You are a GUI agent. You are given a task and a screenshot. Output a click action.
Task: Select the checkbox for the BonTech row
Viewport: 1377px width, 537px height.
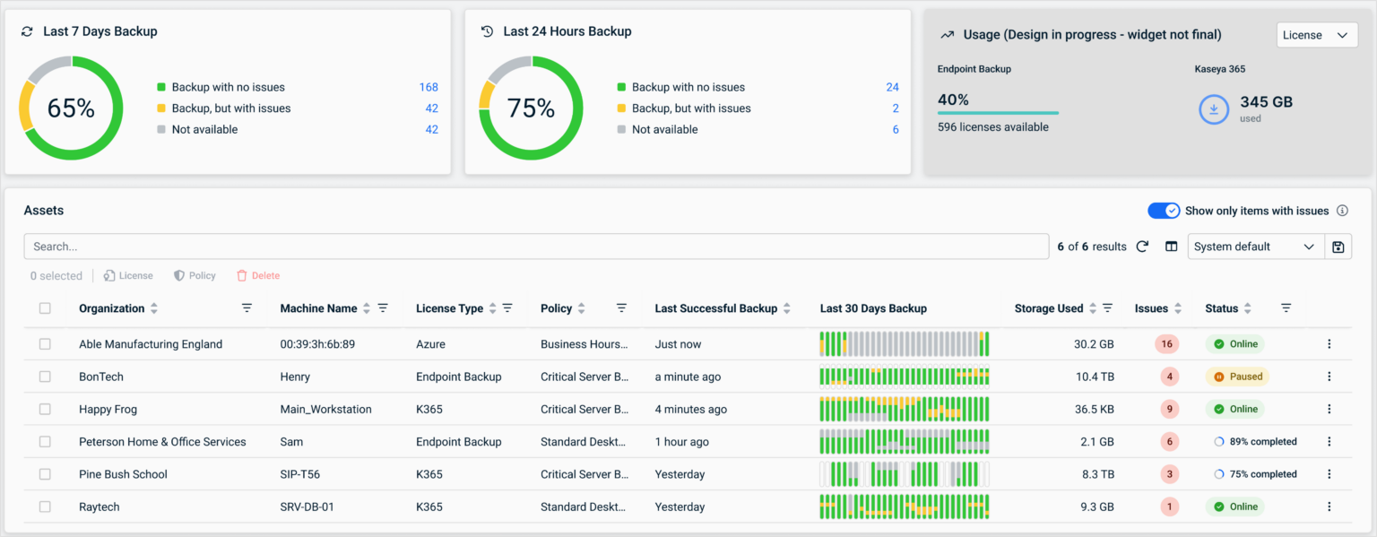coord(45,377)
